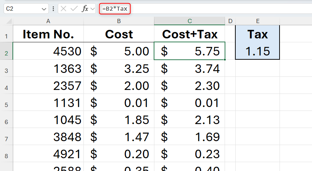This screenshot has width=312, height=171.
Task: Select item number cell 1131
Action: (48, 102)
